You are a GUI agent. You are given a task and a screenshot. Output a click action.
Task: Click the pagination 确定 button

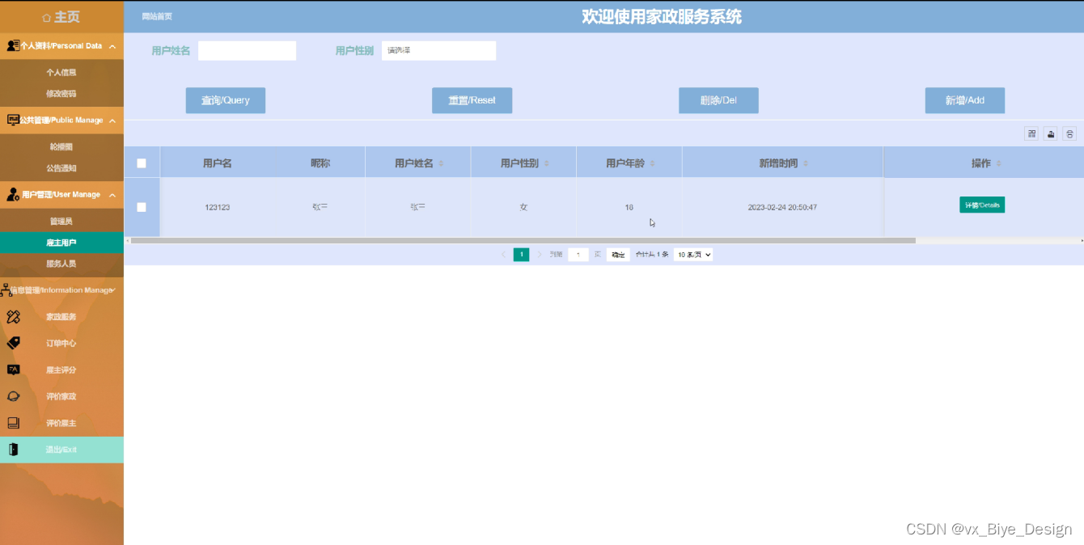pyautogui.click(x=618, y=255)
